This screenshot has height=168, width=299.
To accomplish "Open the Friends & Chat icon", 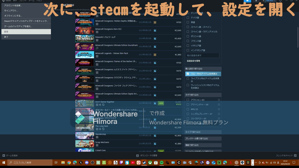I will 295,156.
